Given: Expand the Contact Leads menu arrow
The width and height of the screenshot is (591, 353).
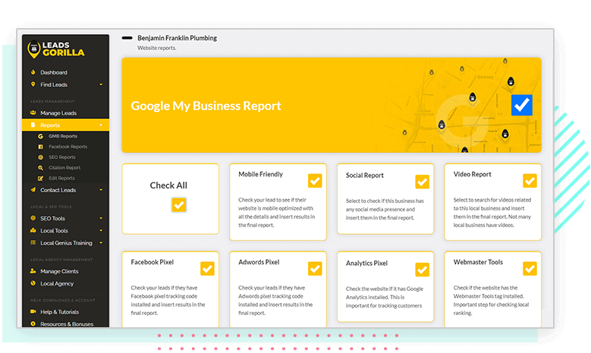Looking at the screenshot, I should pyautogui.click(x=101, y=190).
